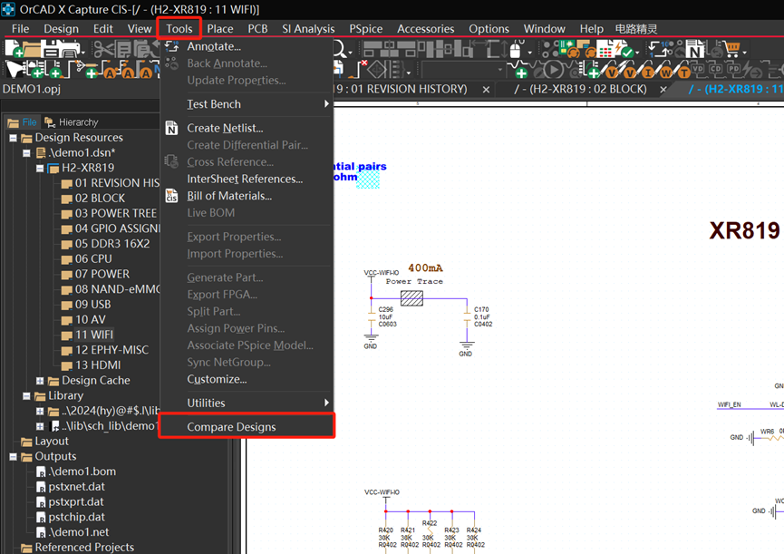Click the Annotate toolbar icon
The width and height of the screenshot is (784, 554).
661,49
